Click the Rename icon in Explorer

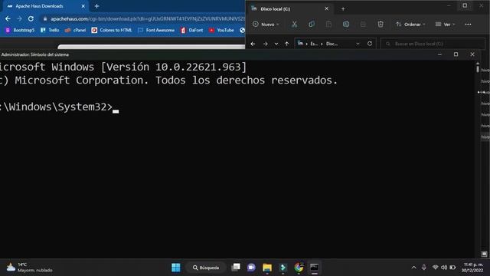[x=345, y=25]
